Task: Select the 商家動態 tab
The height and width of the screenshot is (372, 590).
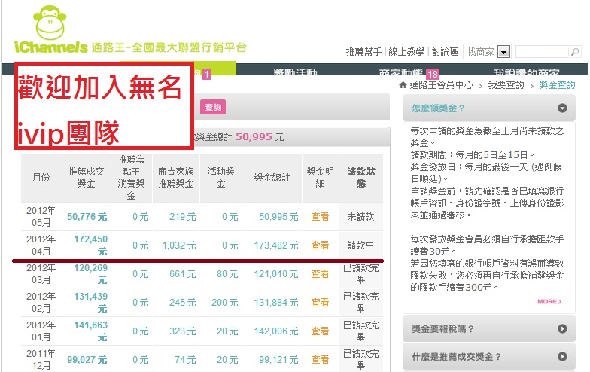Action: tap(401, 72)
